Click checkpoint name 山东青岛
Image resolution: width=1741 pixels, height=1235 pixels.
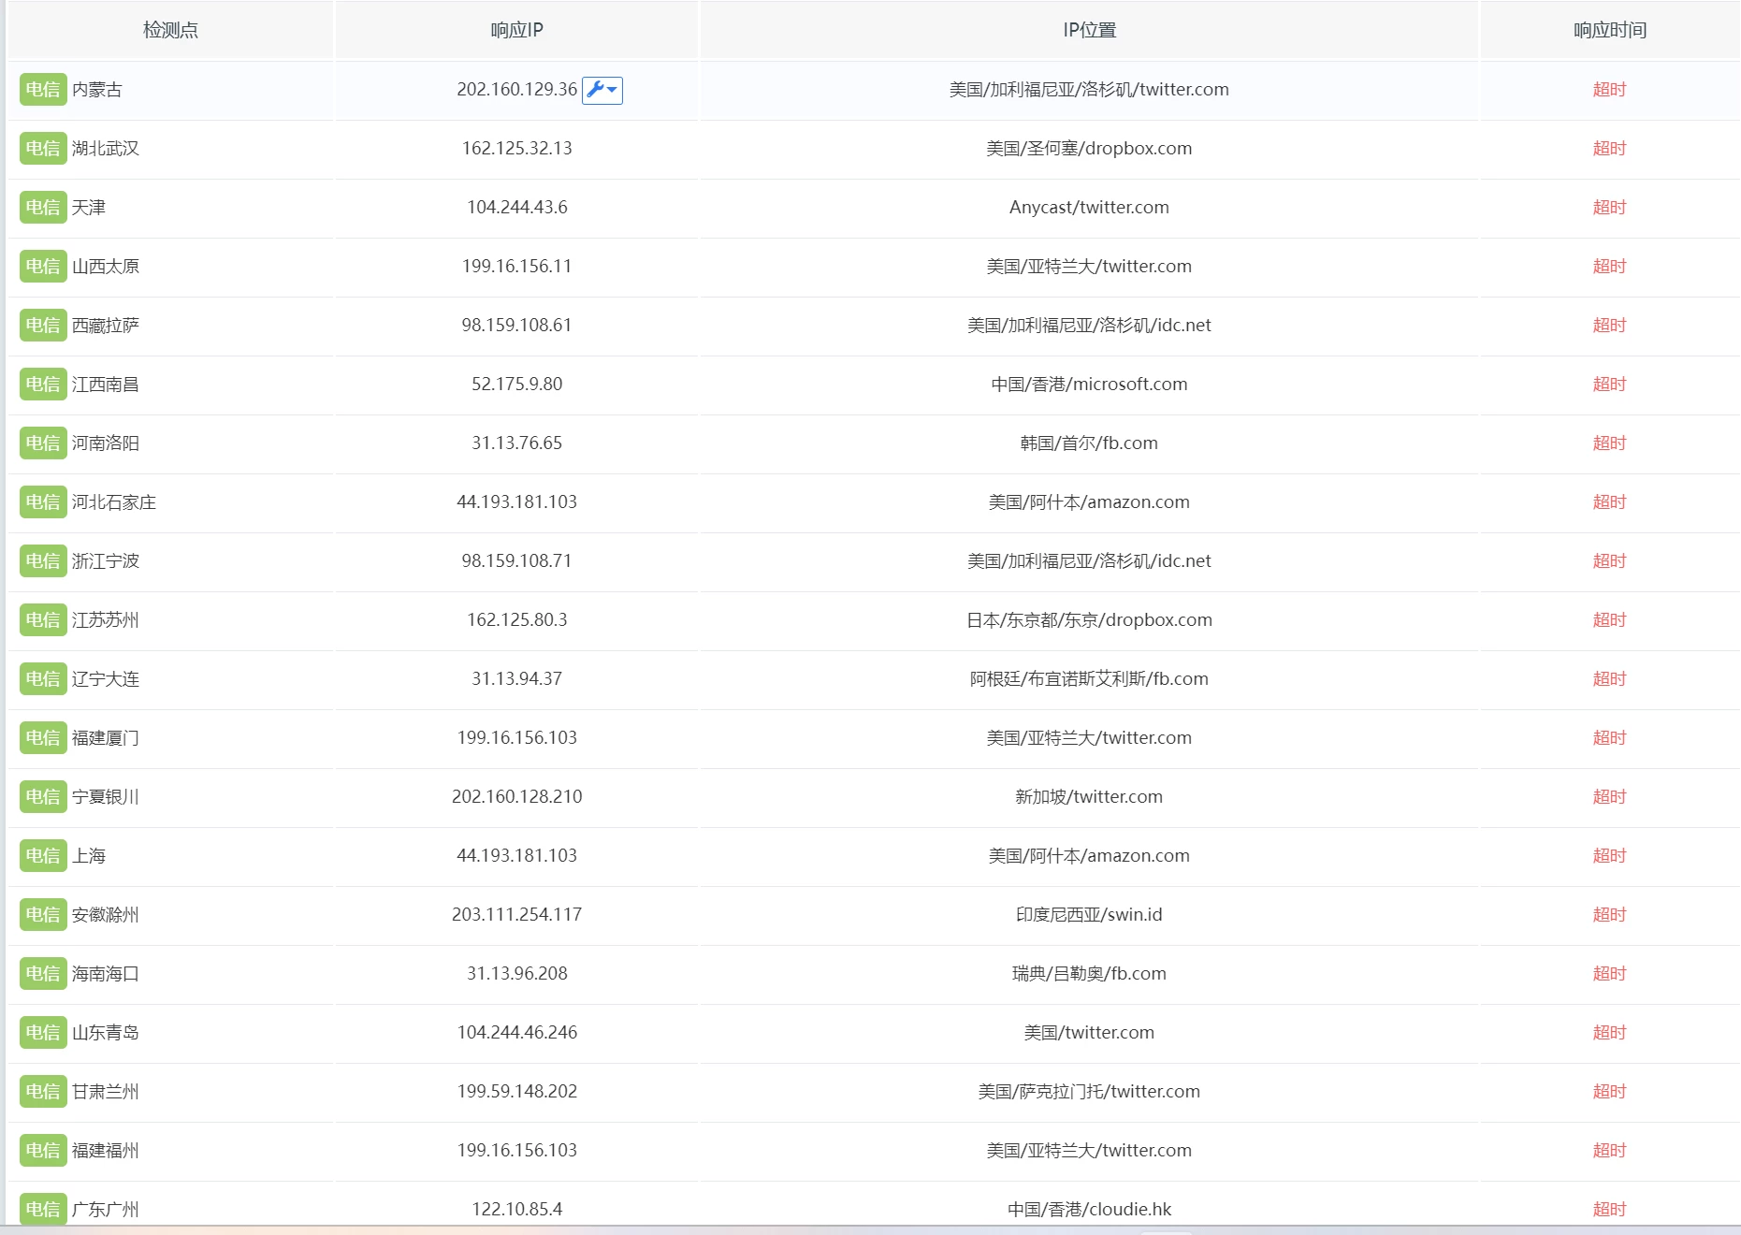click(x=106, y=1033)
